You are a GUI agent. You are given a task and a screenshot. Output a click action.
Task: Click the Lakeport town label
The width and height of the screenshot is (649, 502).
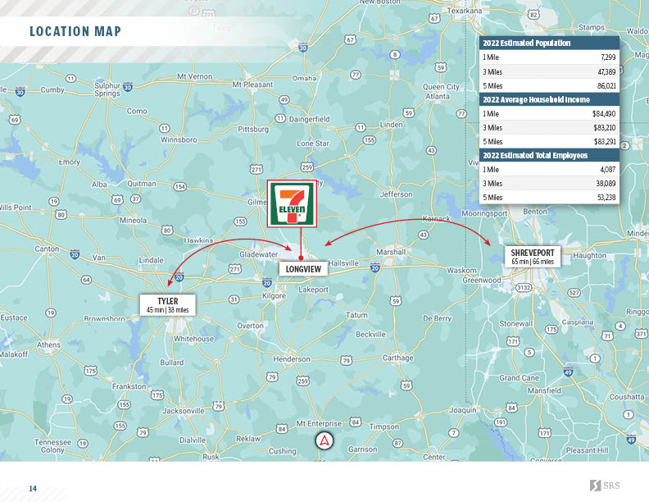(x=313, y=290)
